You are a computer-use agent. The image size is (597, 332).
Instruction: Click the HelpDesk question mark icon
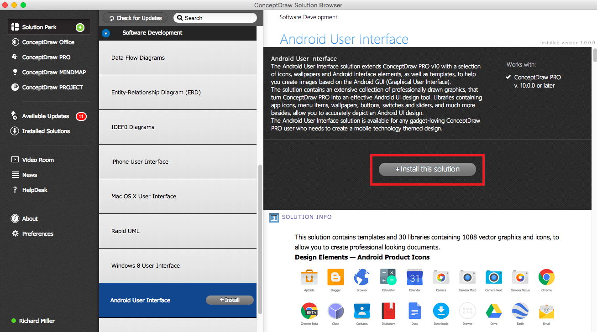point(15,190)
